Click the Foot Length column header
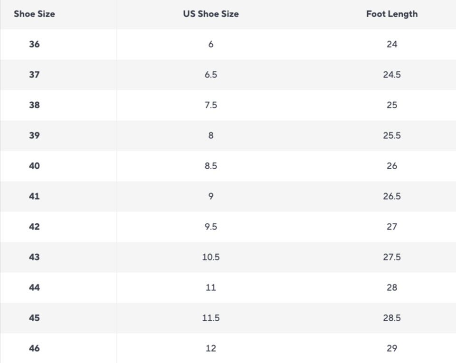The width and height of the screenshot is (456, 363). coord(392,14)
